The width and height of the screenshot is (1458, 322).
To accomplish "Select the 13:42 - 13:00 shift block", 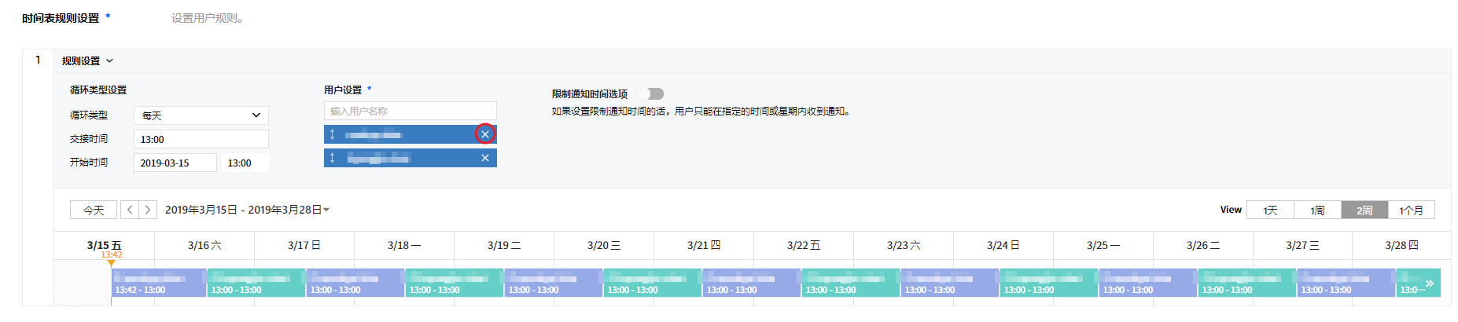I will (158, 284).
